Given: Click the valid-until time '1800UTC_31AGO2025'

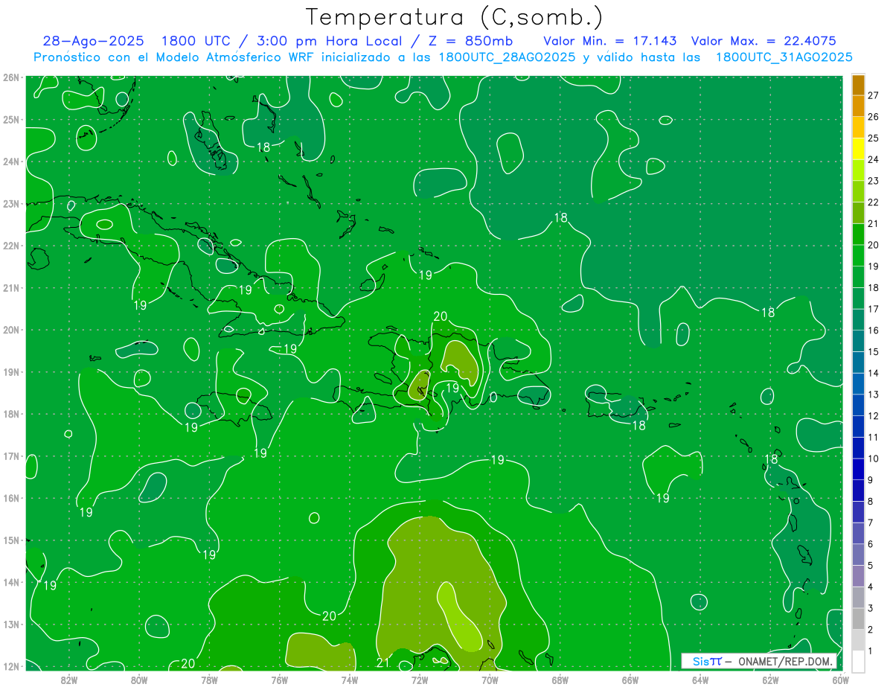Looking at the screenshot, I should pyautogui.click(x=784, y=57).
